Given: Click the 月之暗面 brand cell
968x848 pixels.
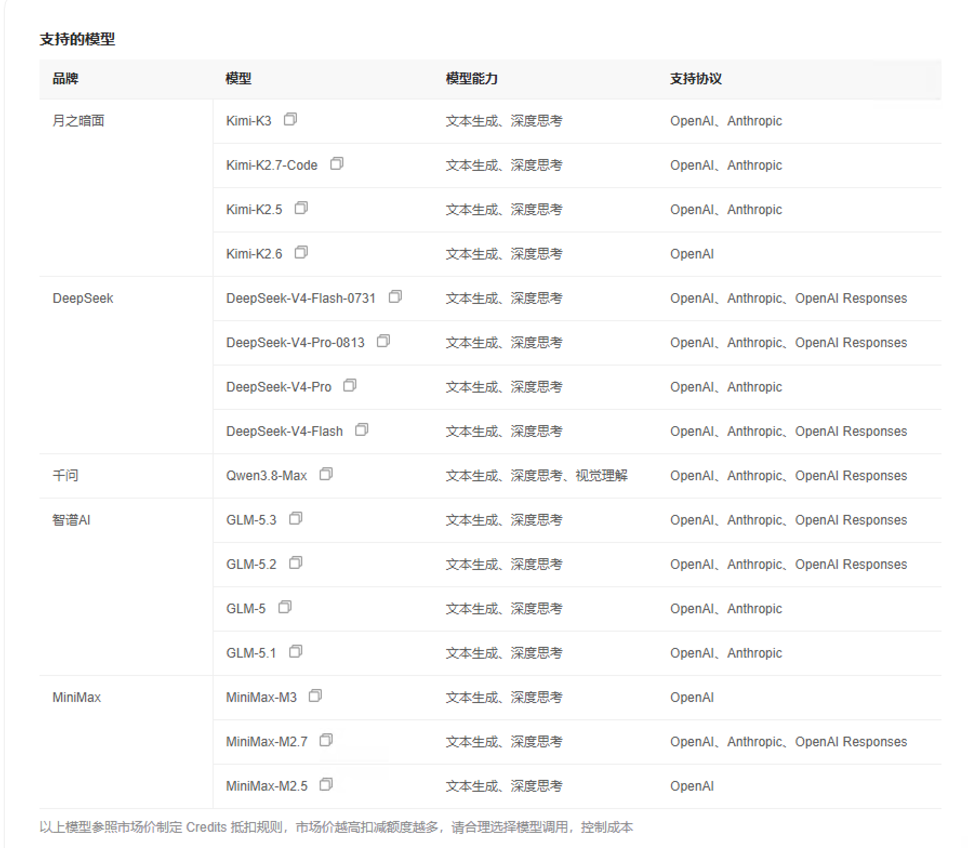Looking at the screenshot, I should click(78, 121).
